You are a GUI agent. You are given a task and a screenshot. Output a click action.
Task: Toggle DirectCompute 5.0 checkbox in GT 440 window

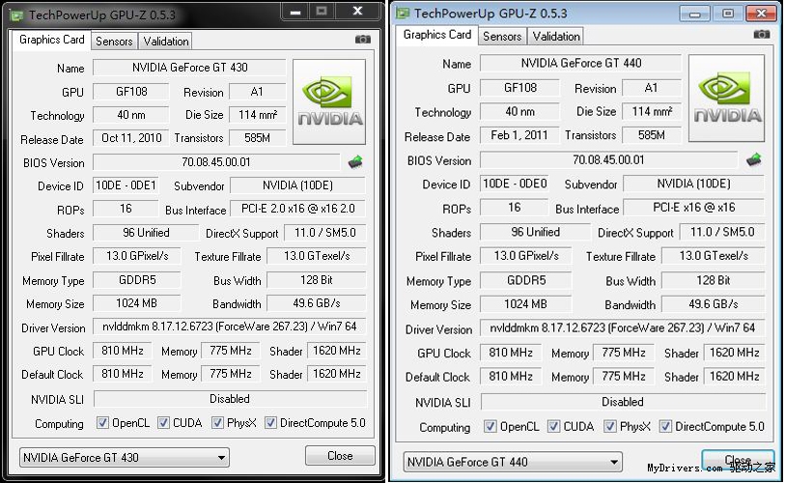tap(665, 426)
